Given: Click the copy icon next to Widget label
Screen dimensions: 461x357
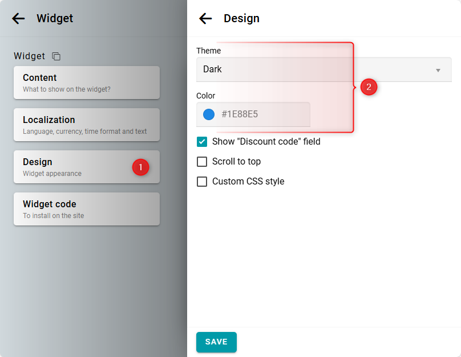Looking at the screenshot, I should tap(56, 56).
